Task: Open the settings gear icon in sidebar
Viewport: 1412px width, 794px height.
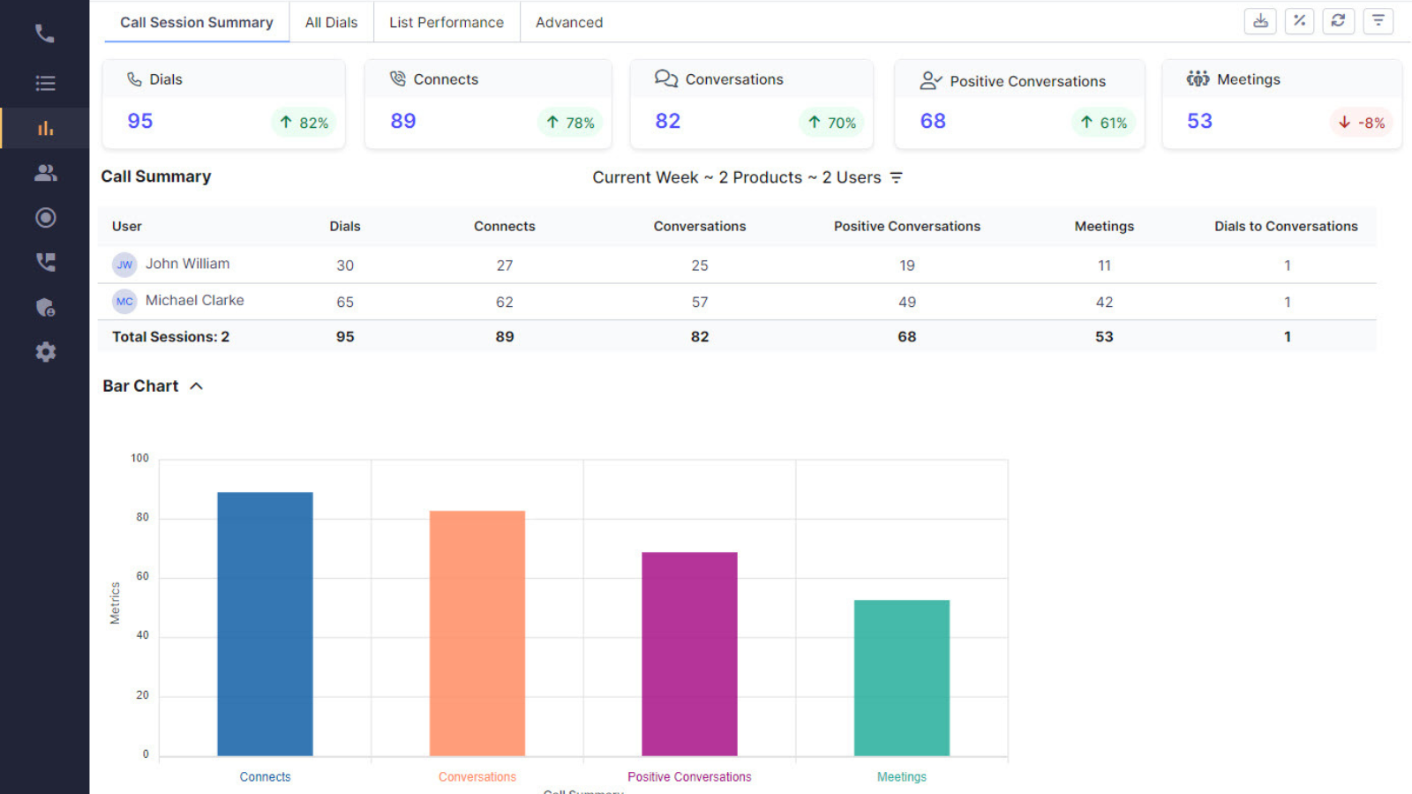Action: point(45,352)
